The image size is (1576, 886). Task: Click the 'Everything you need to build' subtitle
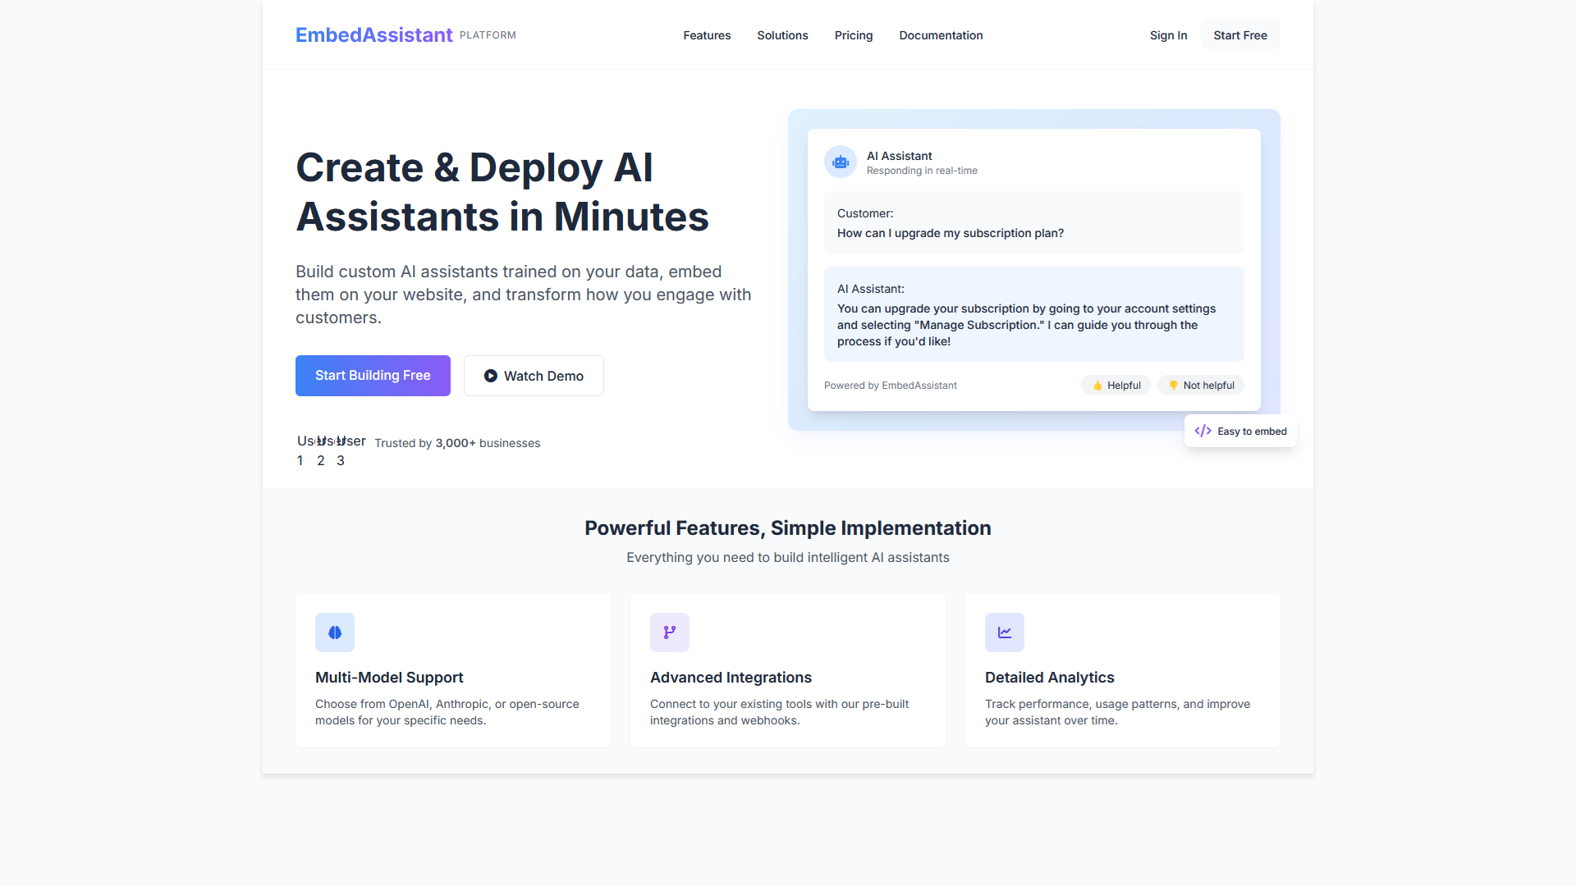pyautogui.click(x=788, y=558)
